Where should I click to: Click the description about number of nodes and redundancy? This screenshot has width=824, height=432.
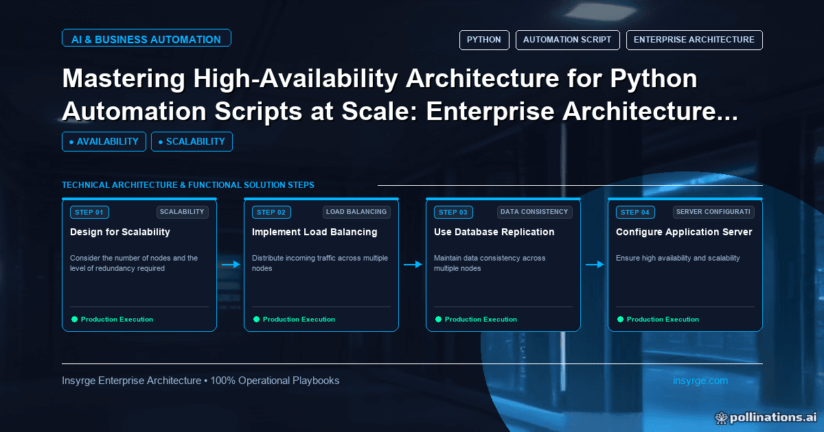(x=134, y=263)
